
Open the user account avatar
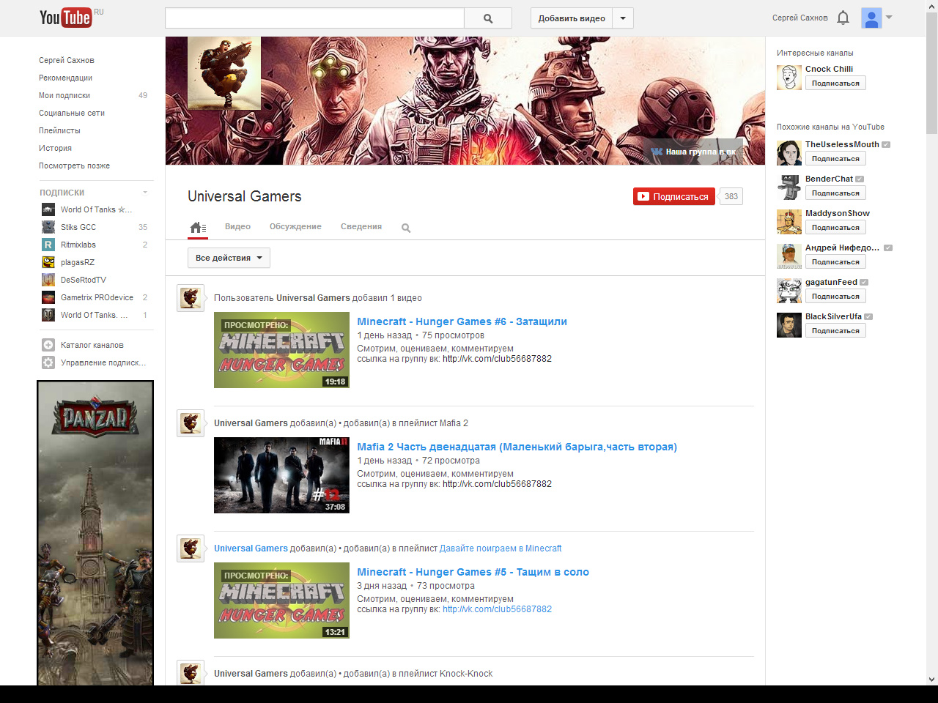pos(871,18)
